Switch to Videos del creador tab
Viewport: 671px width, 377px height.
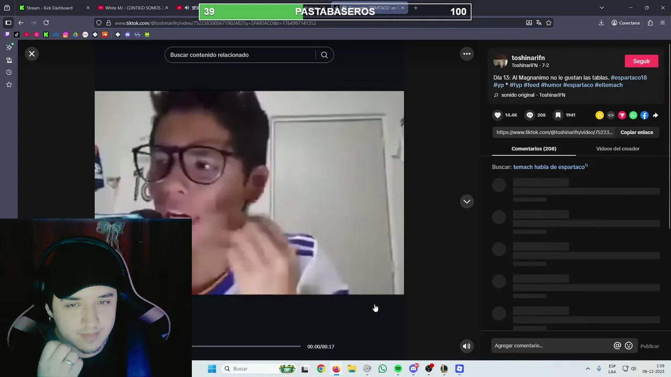(x=618, y=149)
